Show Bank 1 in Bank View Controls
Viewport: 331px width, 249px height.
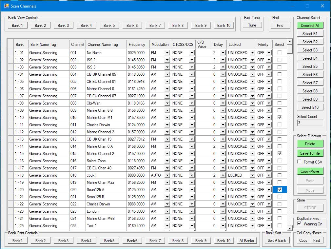tap(17, 26)
